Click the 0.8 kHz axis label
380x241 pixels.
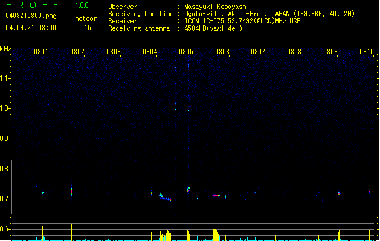click(5, 169)
